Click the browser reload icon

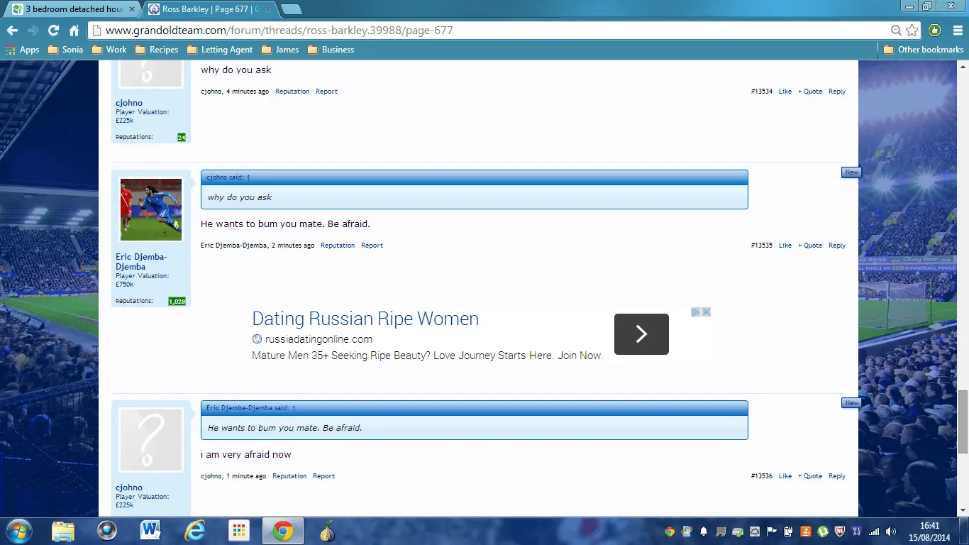click(53, 31)
